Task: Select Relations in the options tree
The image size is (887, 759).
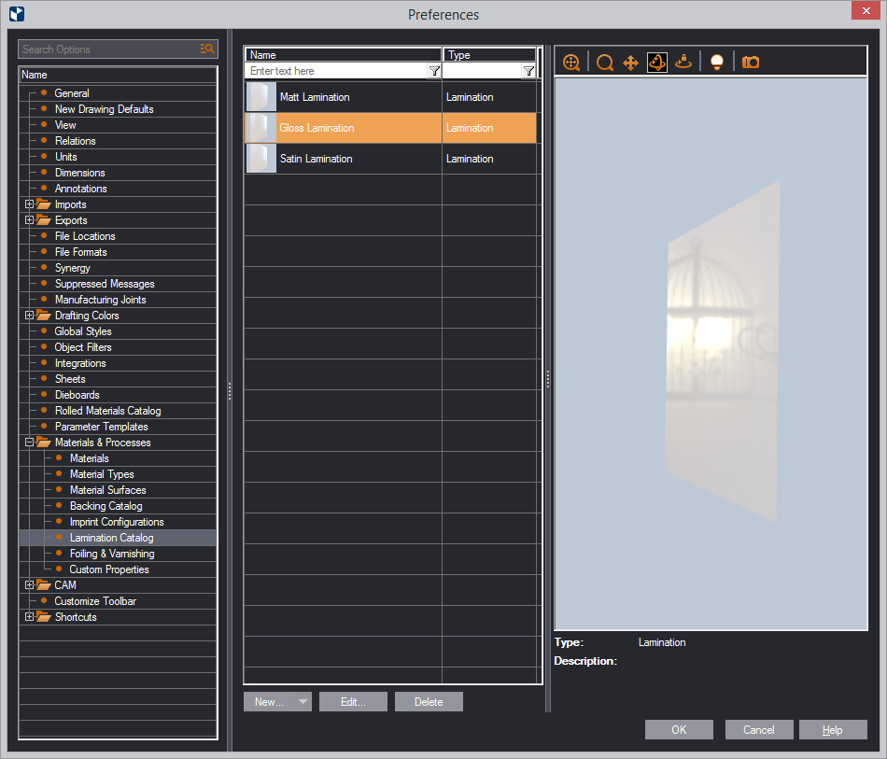Action: coord(76,141)
